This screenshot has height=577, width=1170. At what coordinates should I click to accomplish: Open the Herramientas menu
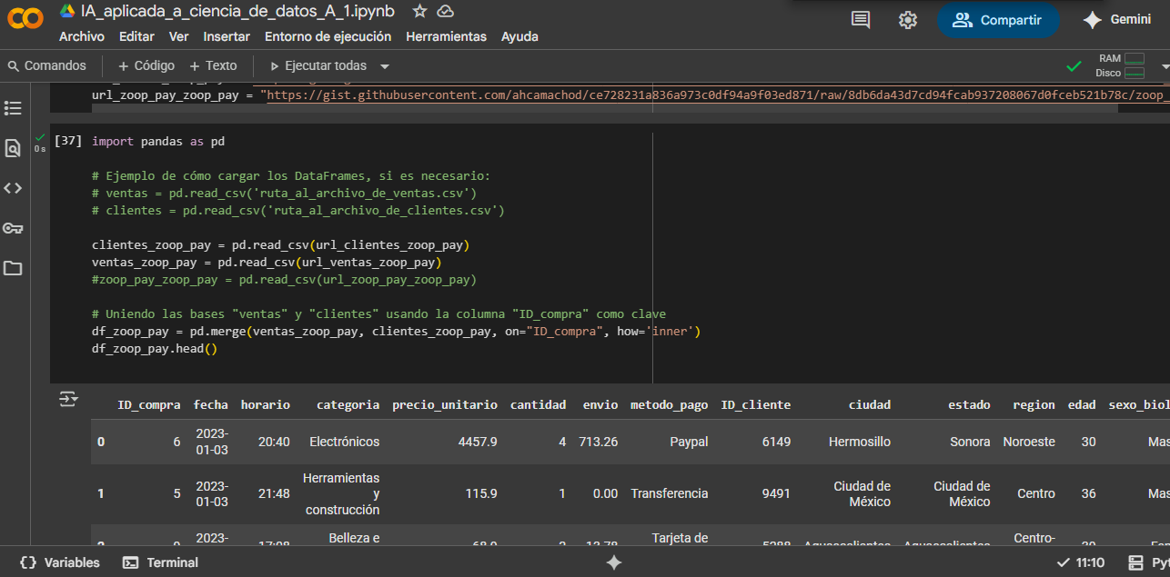pos(446,36)
